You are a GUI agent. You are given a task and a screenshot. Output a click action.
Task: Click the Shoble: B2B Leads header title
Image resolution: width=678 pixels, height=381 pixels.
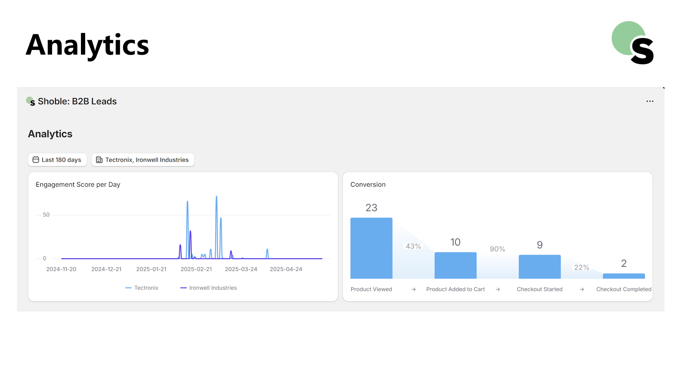coord(77,101)
